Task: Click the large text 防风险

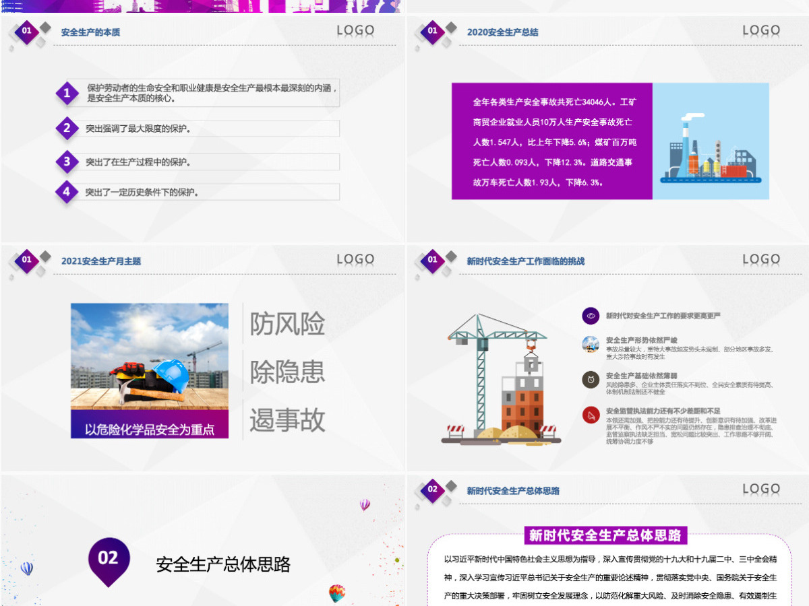Action: (287, 324)
